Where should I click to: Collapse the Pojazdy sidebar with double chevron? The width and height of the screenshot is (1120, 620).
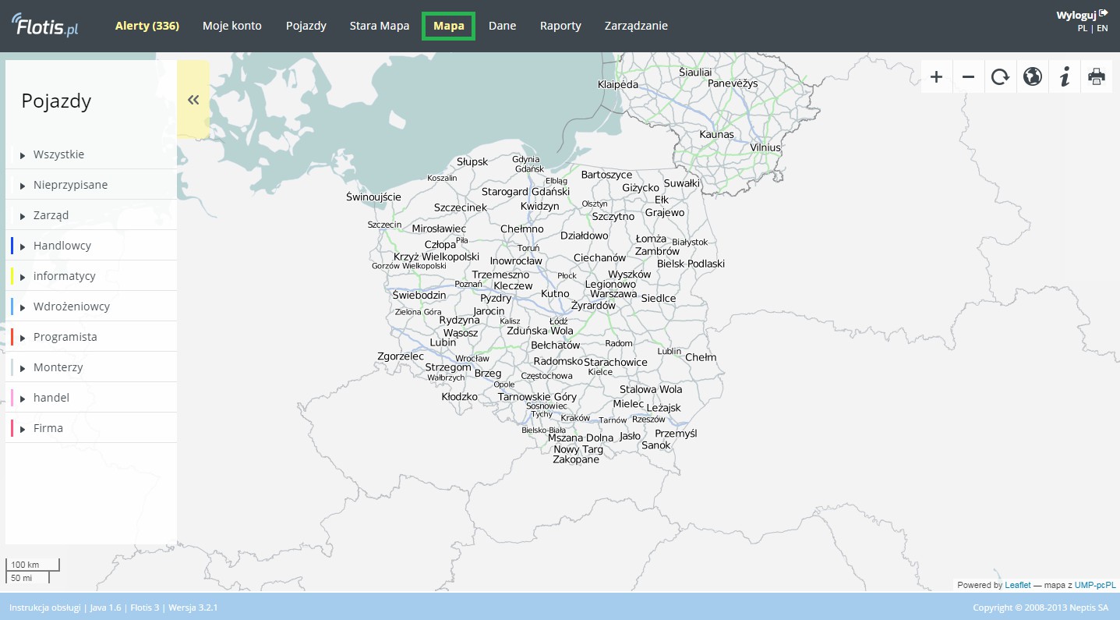[193, 99]
